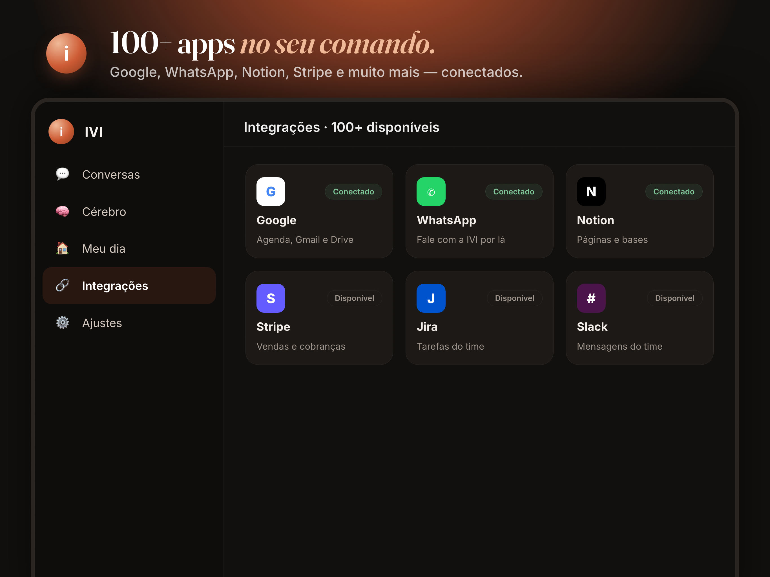770x577 pixels.
Task: Click the blue Jira app icon
Action: [x=431, y=298]
